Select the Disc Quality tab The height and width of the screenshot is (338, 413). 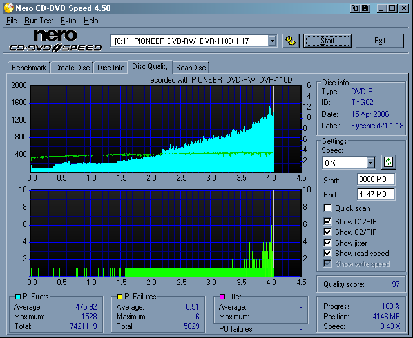point(150,66)
